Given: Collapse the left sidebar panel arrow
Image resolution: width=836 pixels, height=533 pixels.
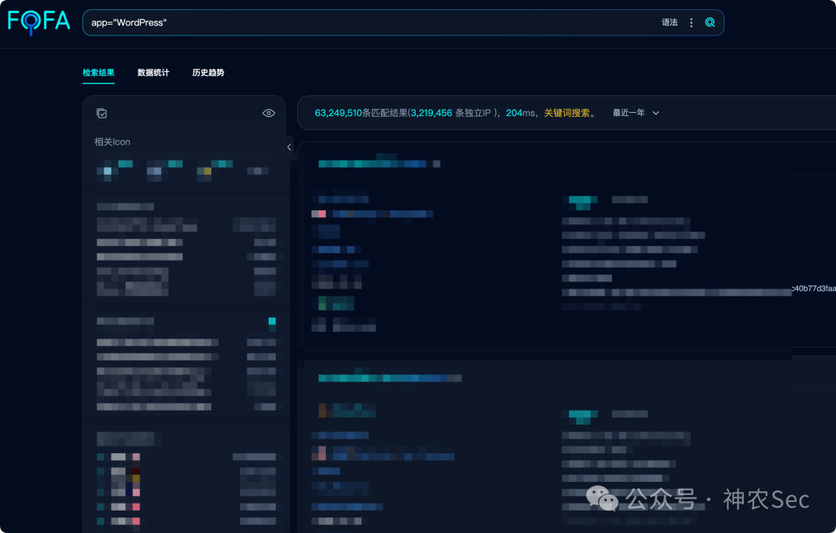Looking at the screenshot, I should [x=289, y=147].
